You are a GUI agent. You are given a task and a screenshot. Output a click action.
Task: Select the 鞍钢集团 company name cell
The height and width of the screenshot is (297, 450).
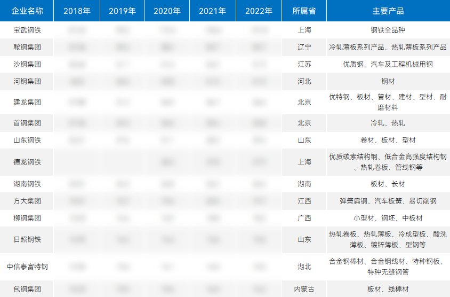[x=27, y=47]
